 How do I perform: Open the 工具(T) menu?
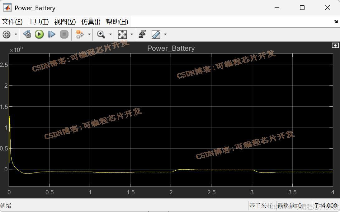click(38, 22)
